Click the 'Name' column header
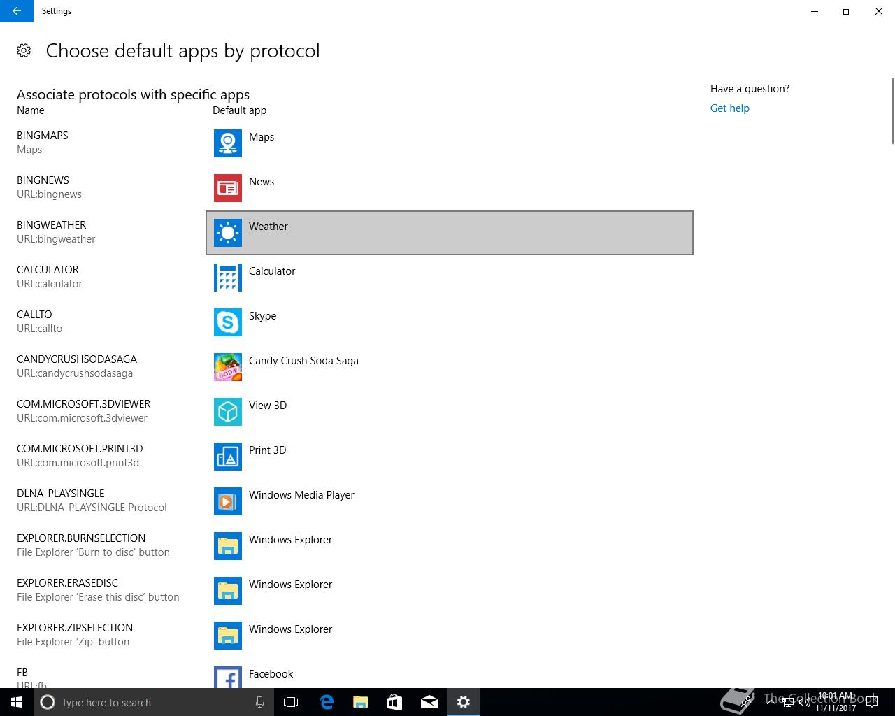Viewport: 895px width, 716px height. 31,110
